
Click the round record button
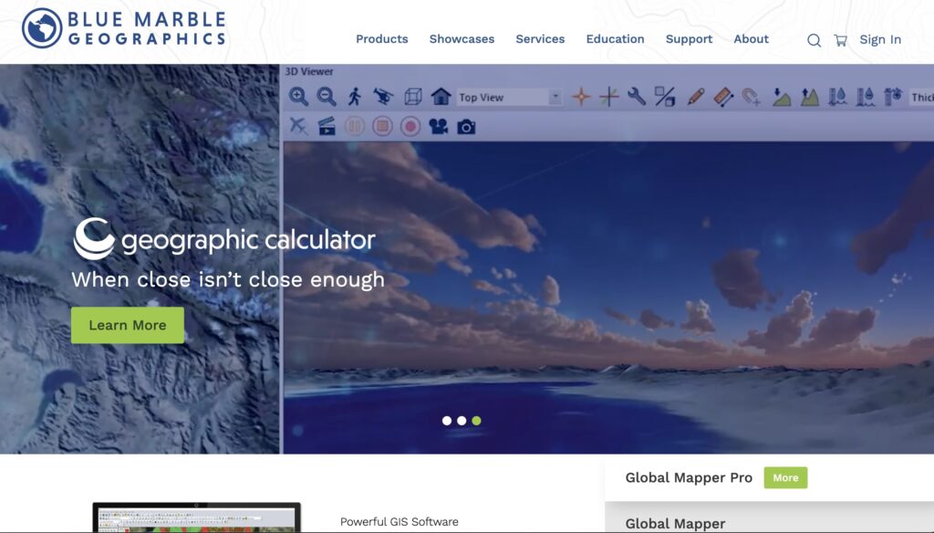point(410,126)
